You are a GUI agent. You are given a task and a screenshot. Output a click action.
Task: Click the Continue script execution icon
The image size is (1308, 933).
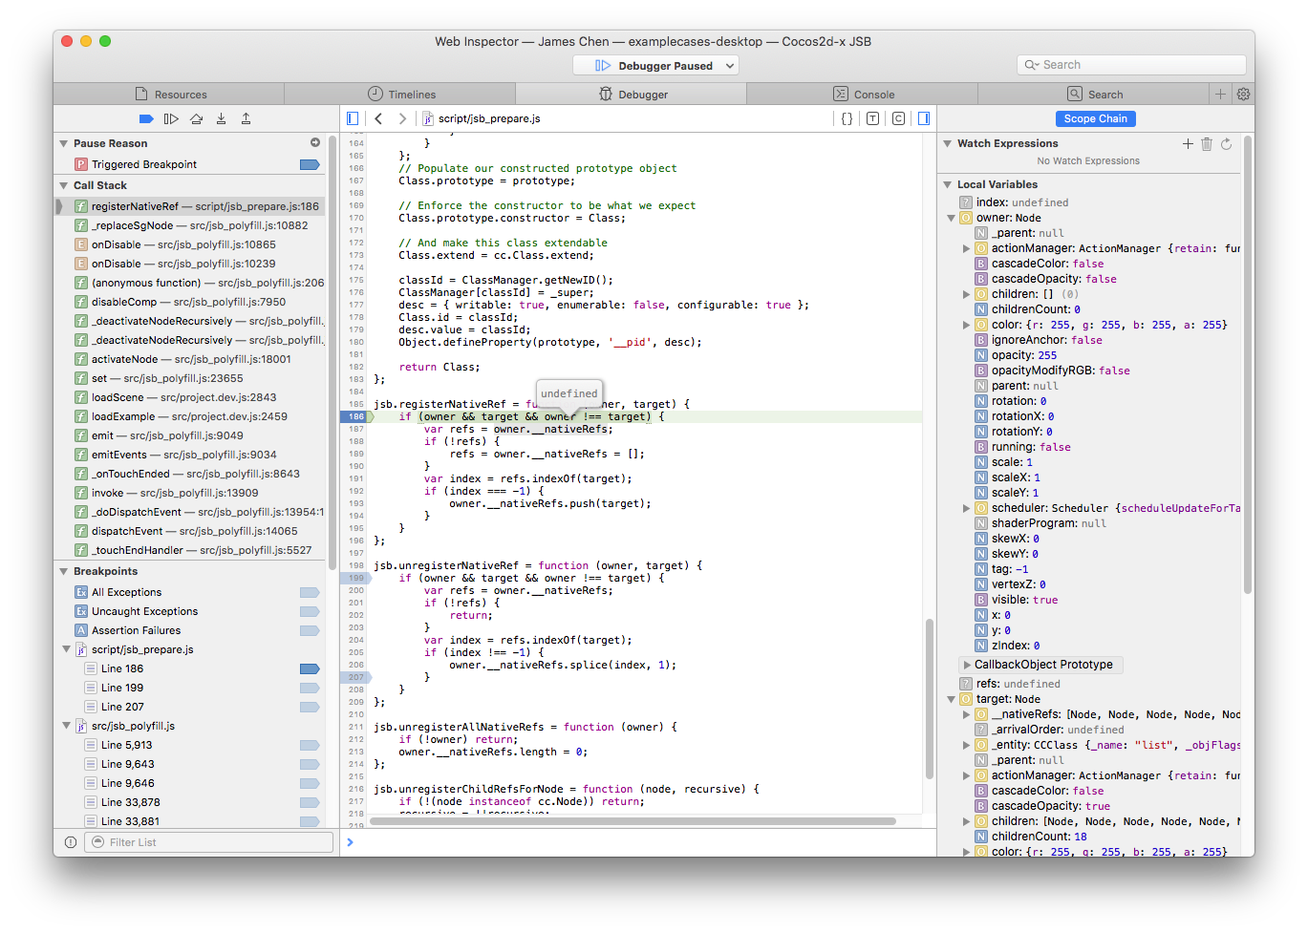pos(171,118)
